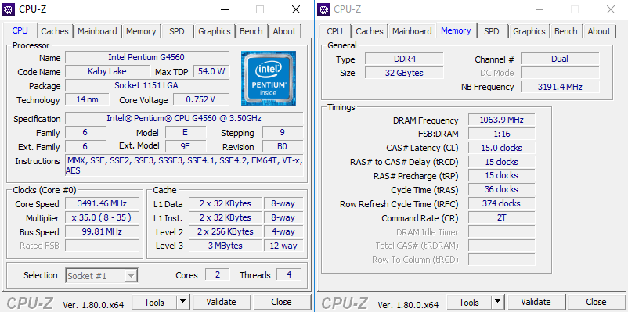Screen dimensions: 628x312
Task: Click the Specification field text
Action: (184, 118)
